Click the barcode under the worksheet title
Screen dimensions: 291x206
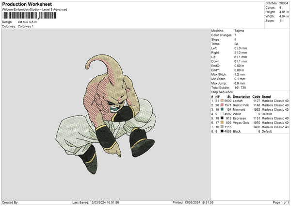(x=29, y=16)
